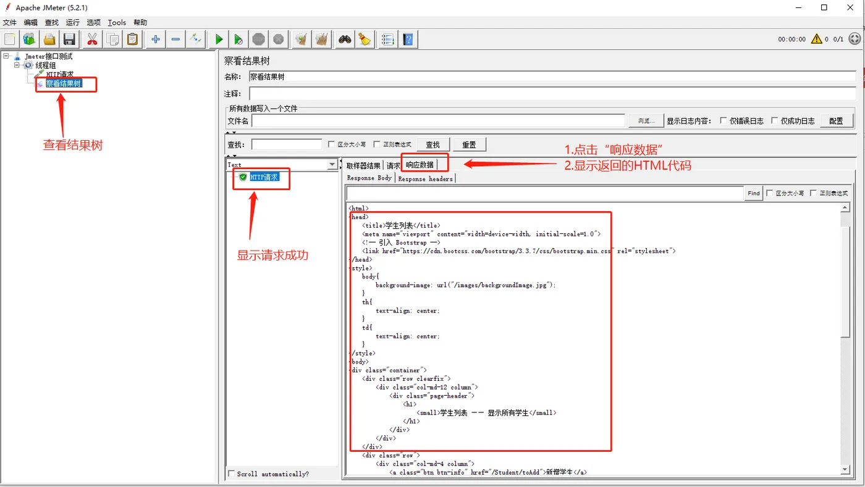Open function helper list icon
The width and height of the screenshot is (865, 487).
point(387,40)
